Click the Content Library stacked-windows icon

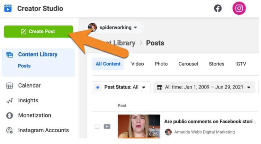pyautogui.click(x=9, y=54)
